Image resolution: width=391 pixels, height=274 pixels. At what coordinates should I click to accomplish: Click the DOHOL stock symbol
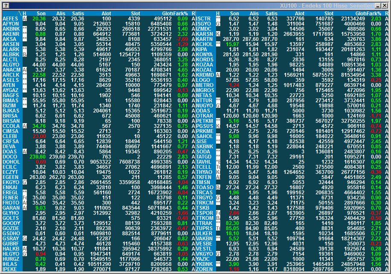pyautogui.click(x=11, y=162)
